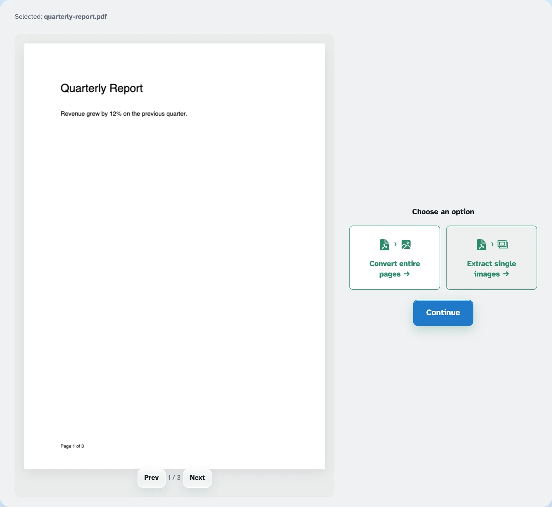Click the 'Choose an option' heading
552x507 pixels.
click(x=443, y=212)
